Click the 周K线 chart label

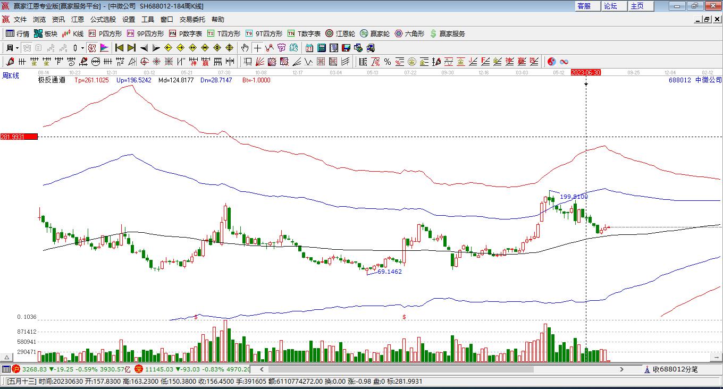11,76
